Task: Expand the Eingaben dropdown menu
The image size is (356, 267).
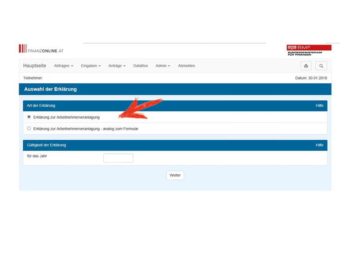Action: pyautogui.click(x=91, y=66)
